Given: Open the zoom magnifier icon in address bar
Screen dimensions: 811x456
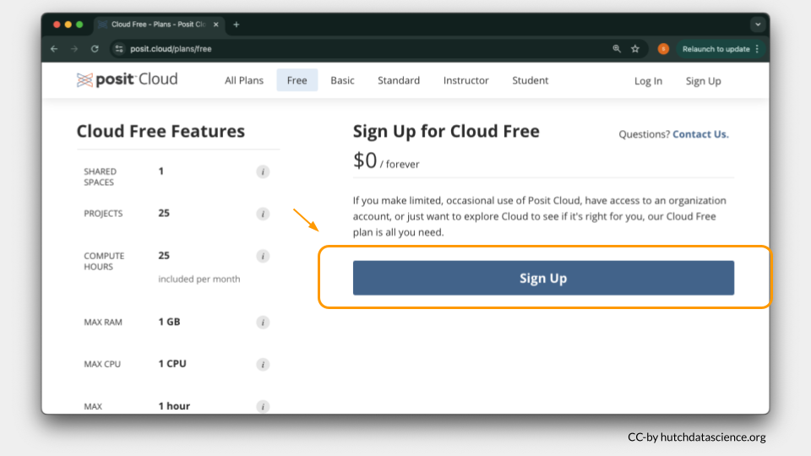Looking at the screenshot, I should point(617,49).
